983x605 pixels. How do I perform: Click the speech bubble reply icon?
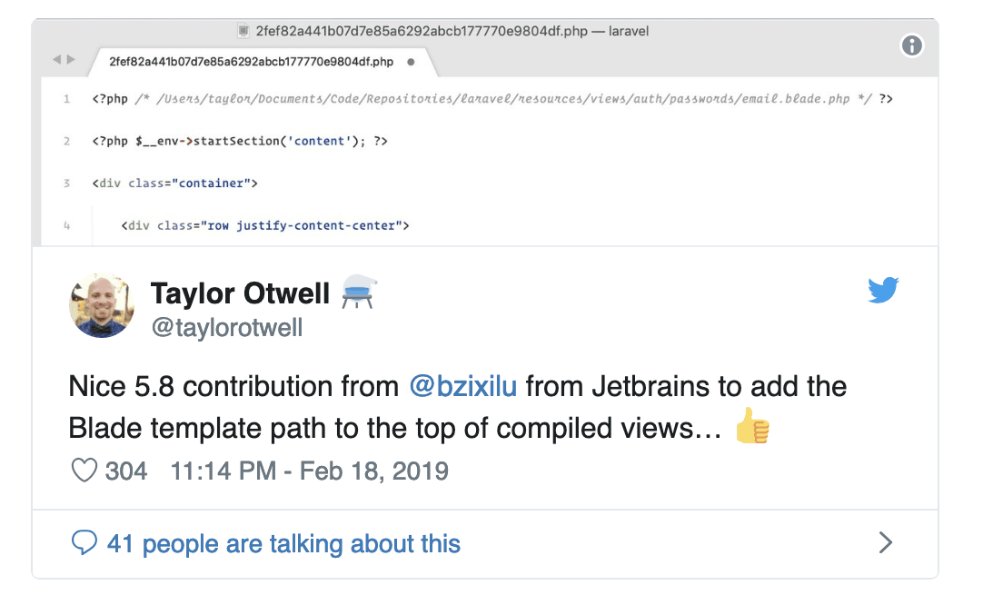[84, 543]
